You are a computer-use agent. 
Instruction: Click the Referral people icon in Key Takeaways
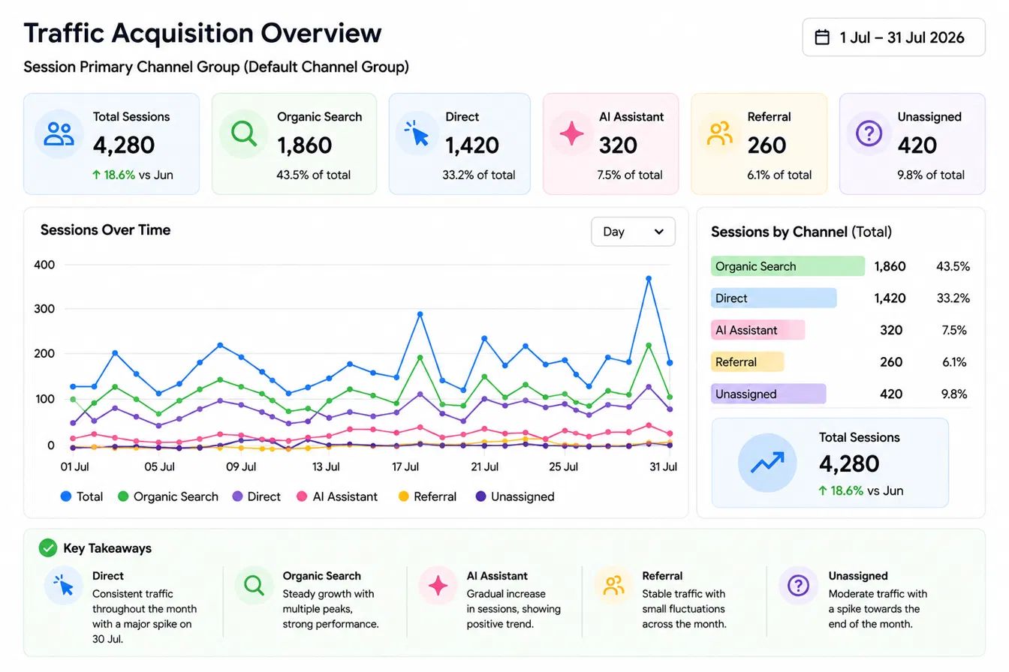point(613,586)
